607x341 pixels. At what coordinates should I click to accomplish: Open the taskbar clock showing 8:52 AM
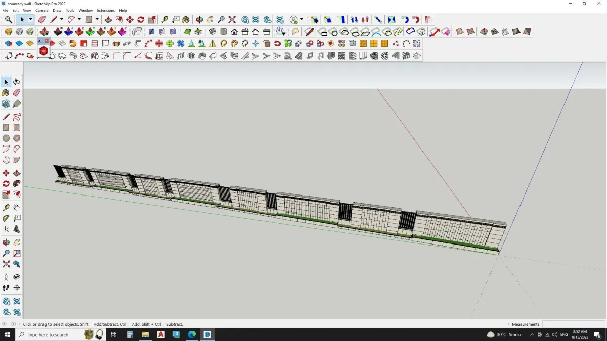point(580,334)
